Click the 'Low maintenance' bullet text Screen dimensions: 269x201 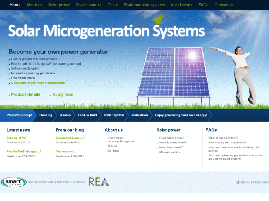23,78
